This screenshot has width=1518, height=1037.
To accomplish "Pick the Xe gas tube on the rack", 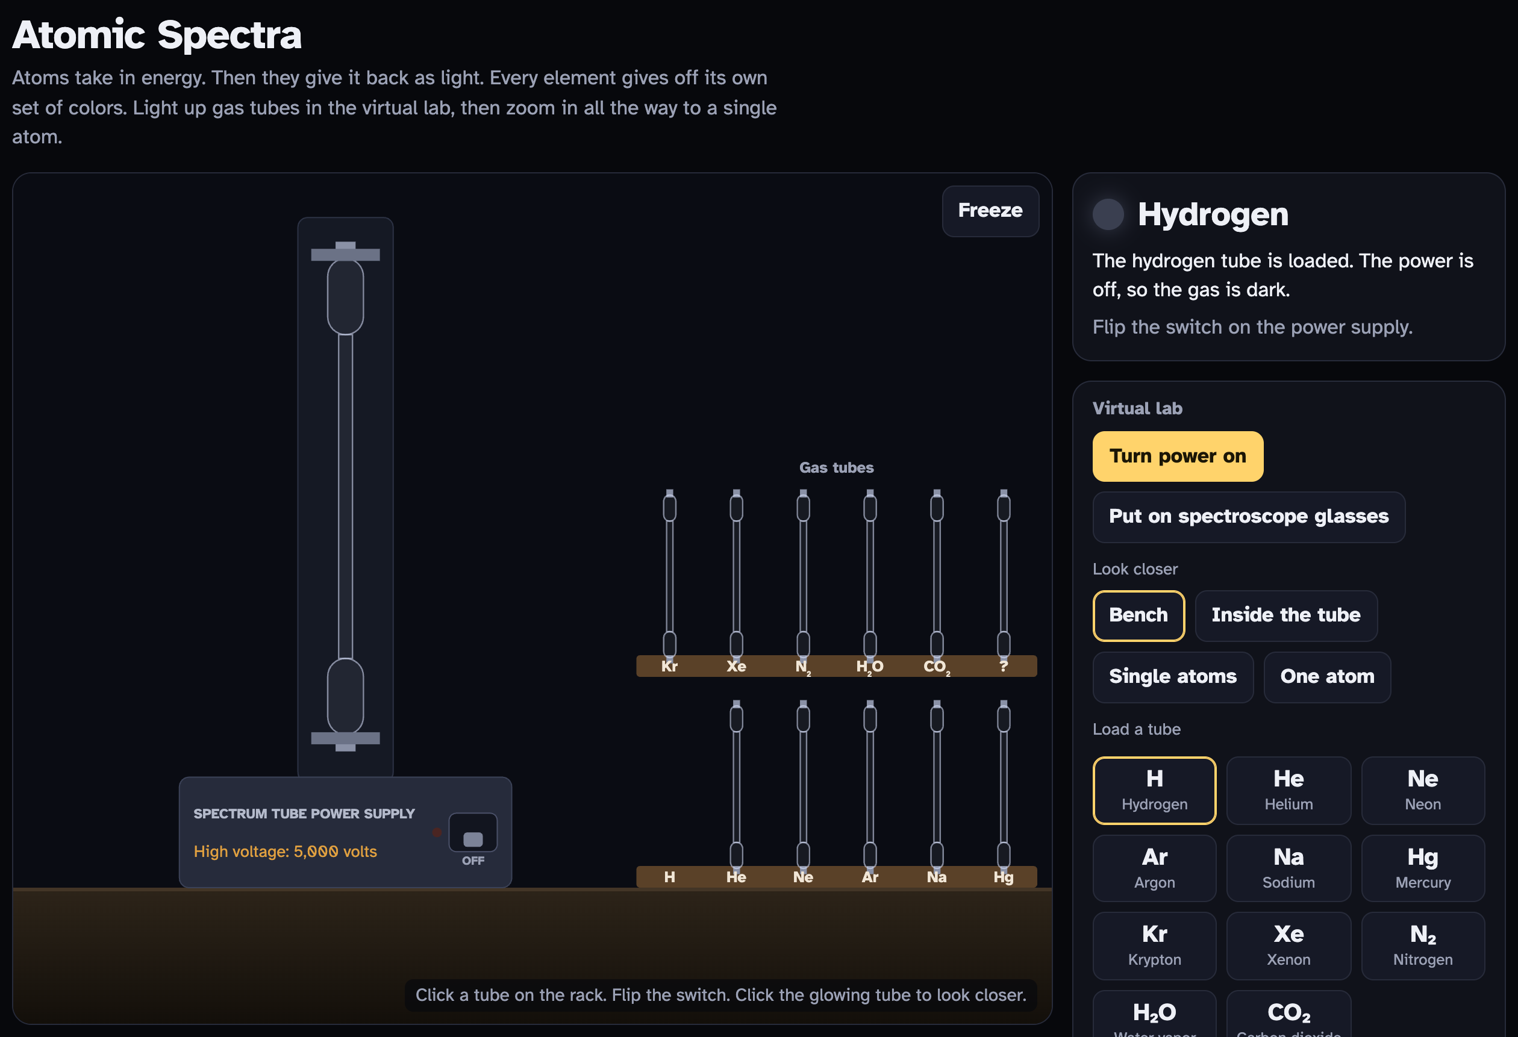I will (x=736, y=575).
